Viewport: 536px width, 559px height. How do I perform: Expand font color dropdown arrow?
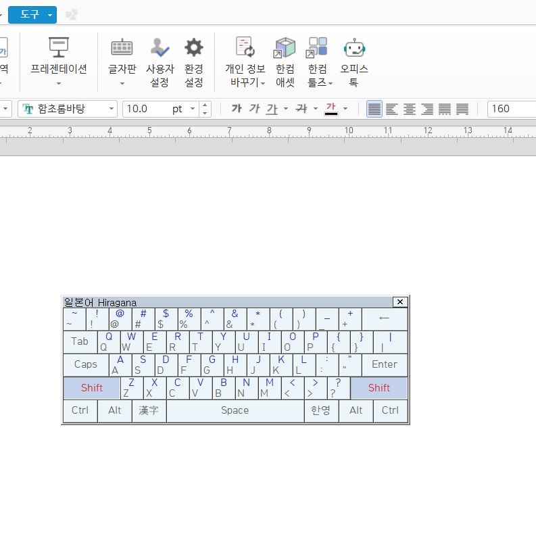pos(345,108)
